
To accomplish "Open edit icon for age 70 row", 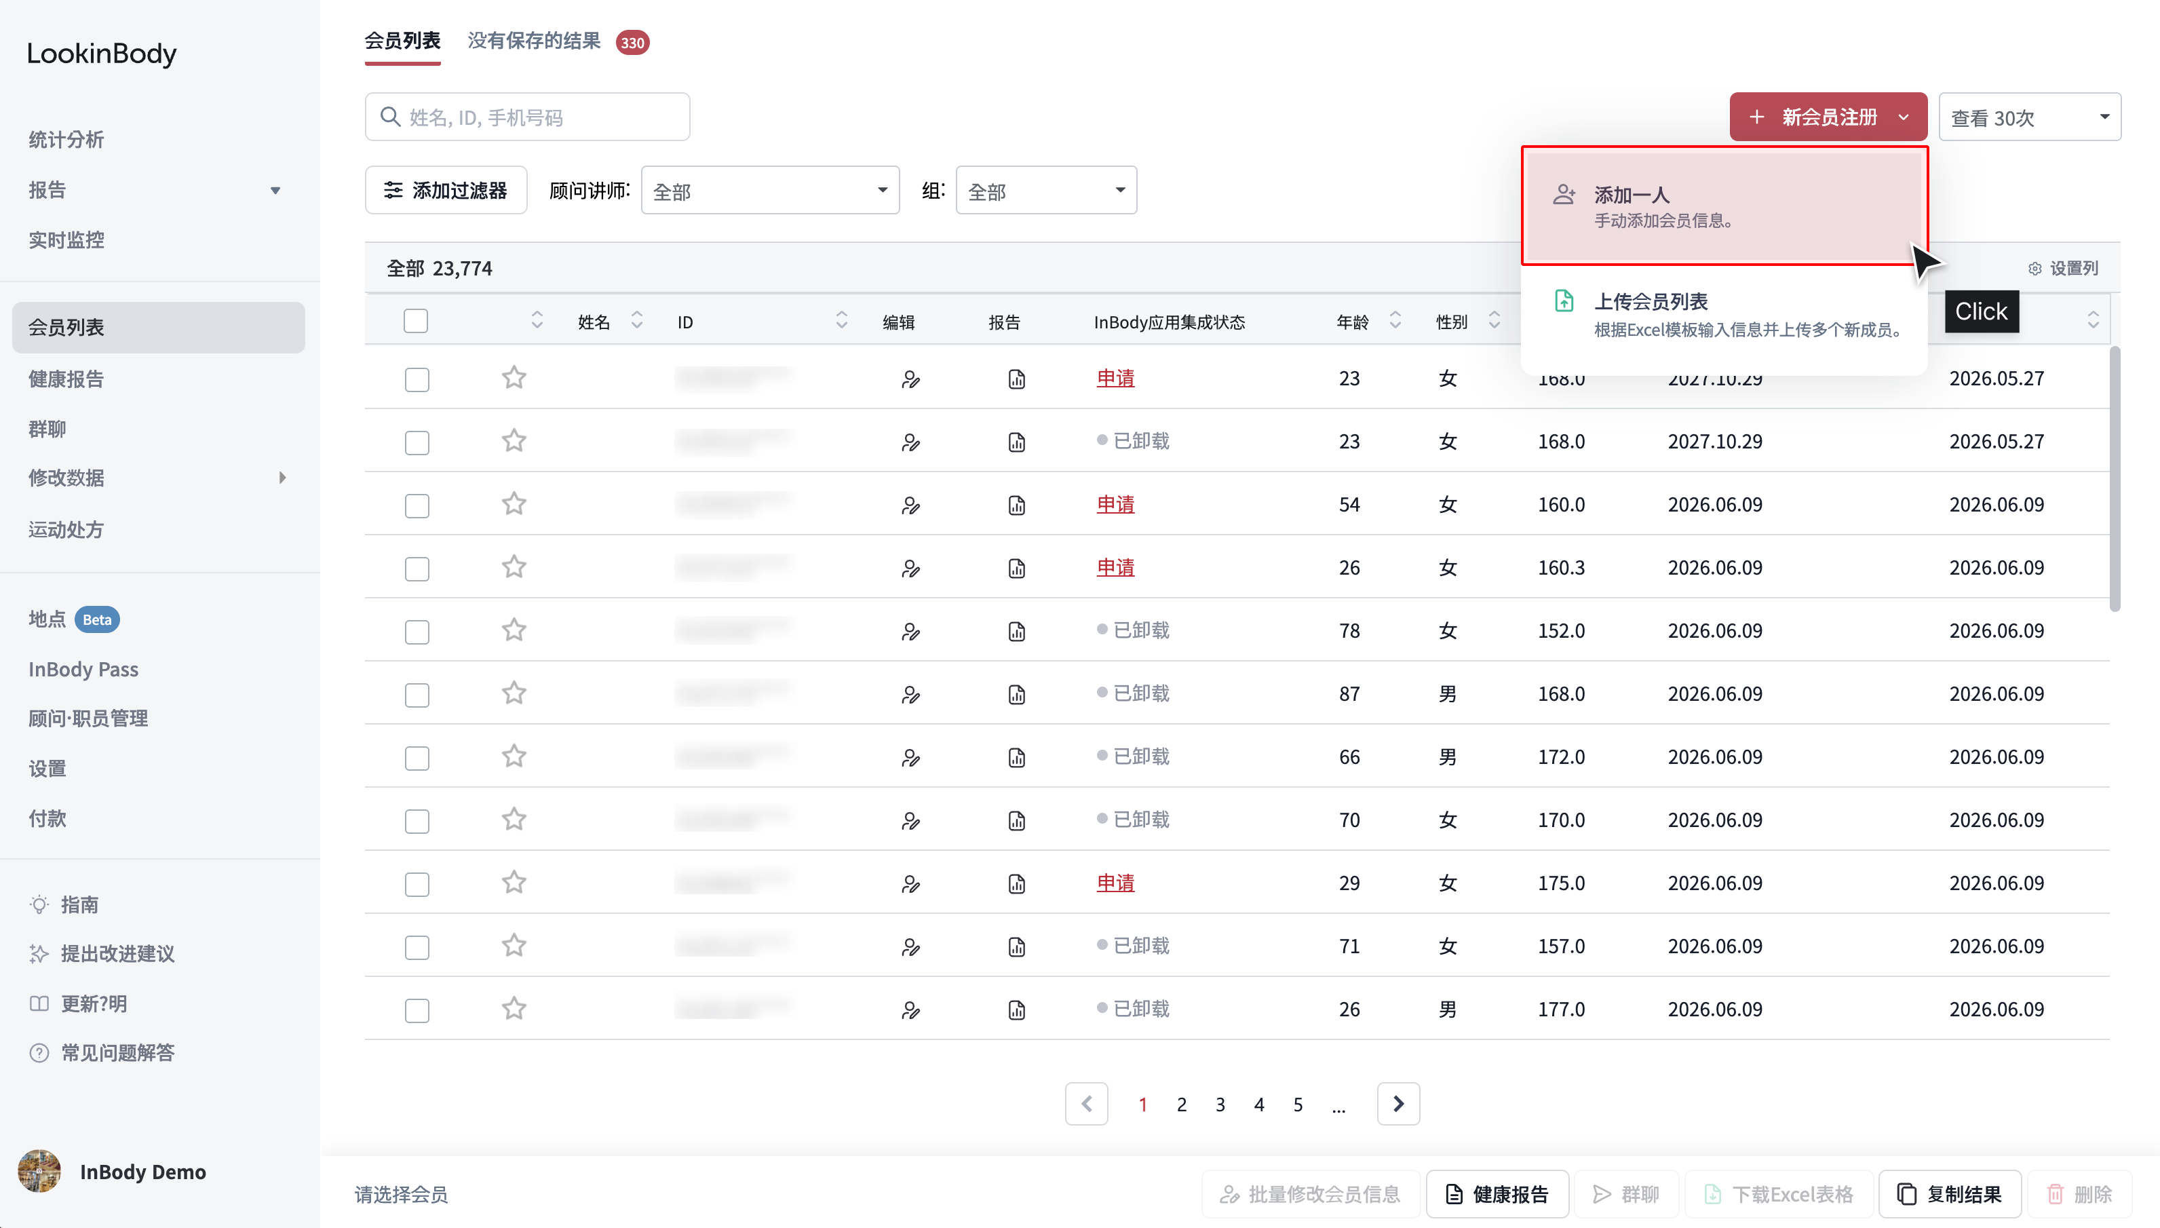I will click(910, 821).
